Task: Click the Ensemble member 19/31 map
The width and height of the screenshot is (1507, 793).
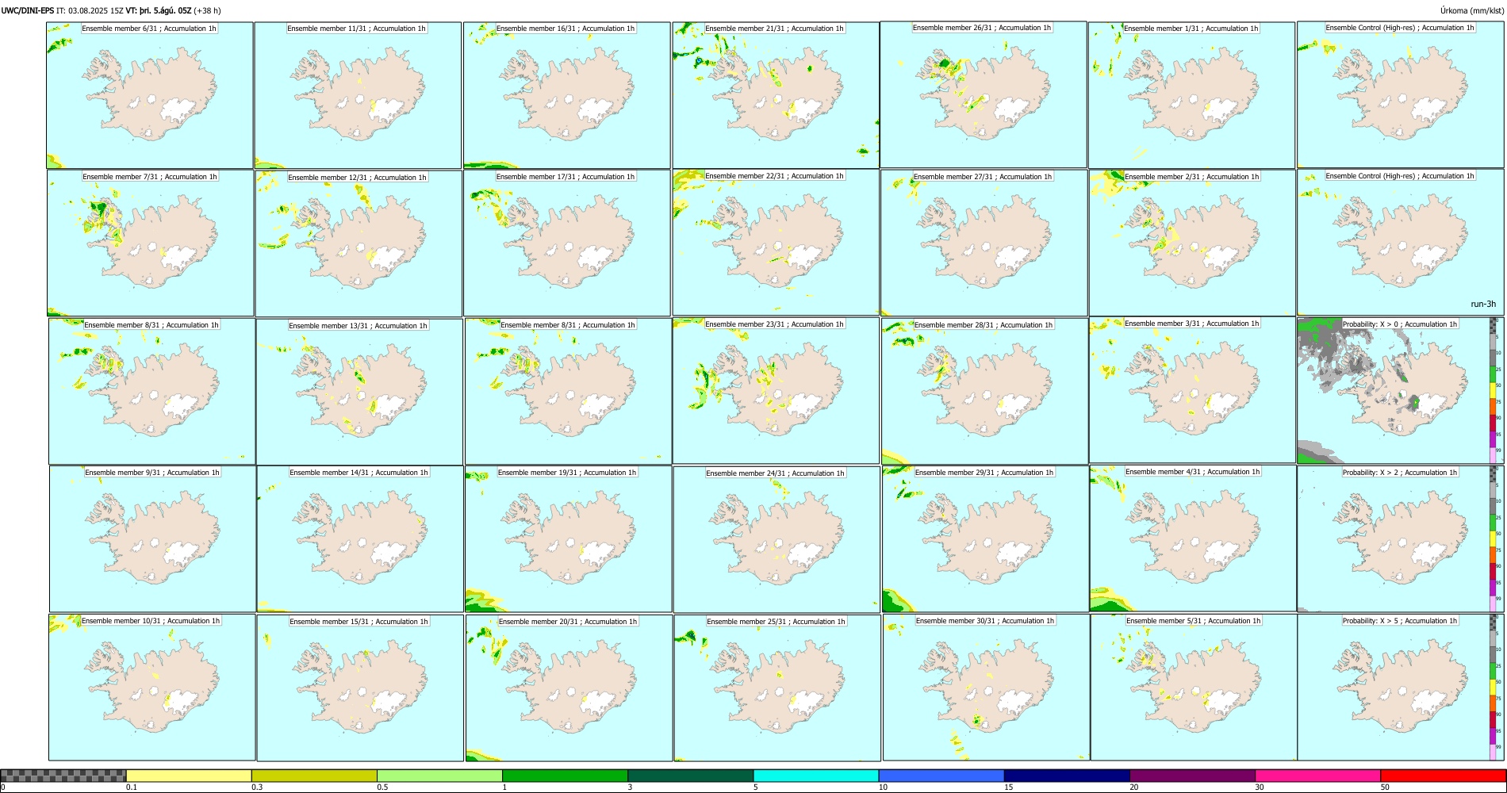Action: click(x=568, y=539)
